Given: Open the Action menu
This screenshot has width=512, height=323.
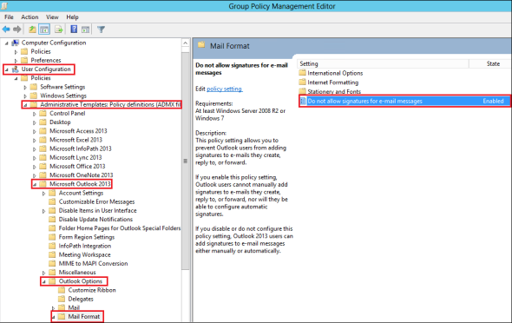Looking at the screenshot, I should pyautogui.click(x=30, y=17).
